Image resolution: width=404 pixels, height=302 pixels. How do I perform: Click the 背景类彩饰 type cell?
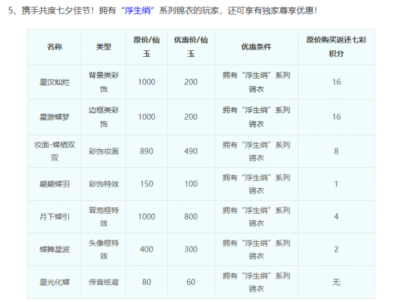pyautogui.click(x=103, y=82)
